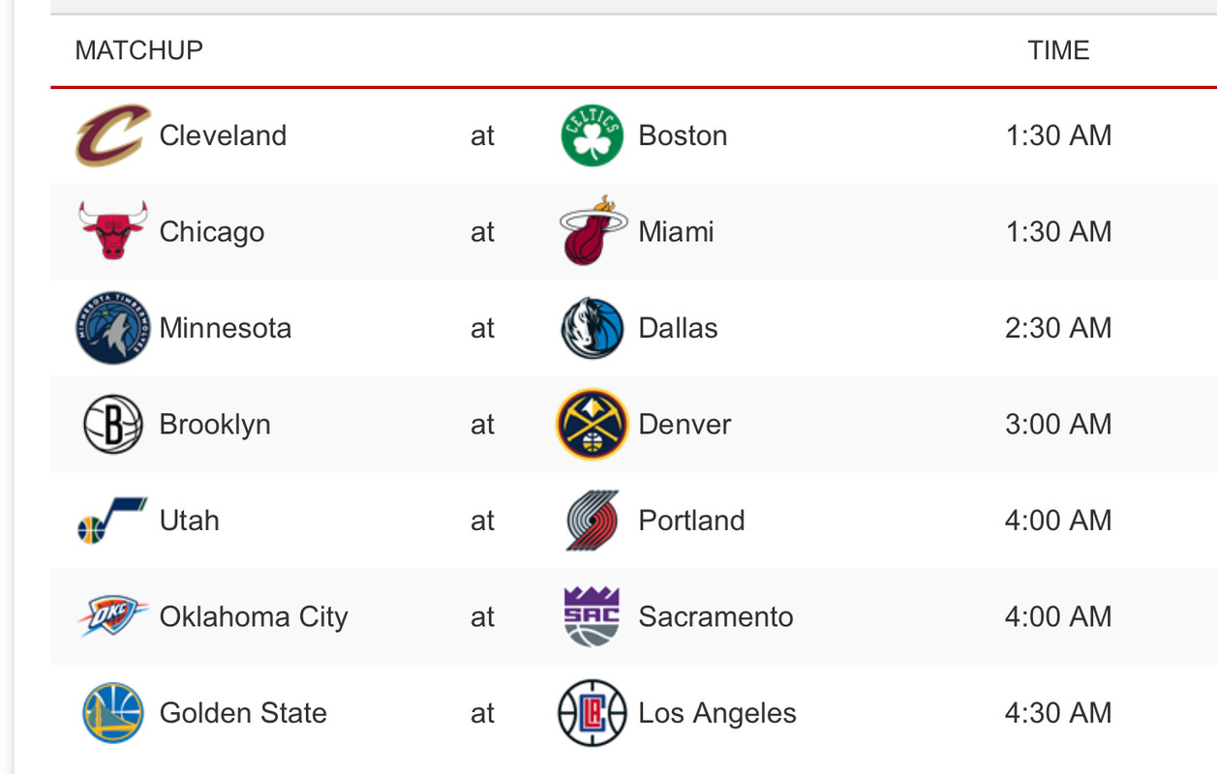Click the TIME column header
Viewport: 1217px width, 774px height.
tap(1059, 50)
